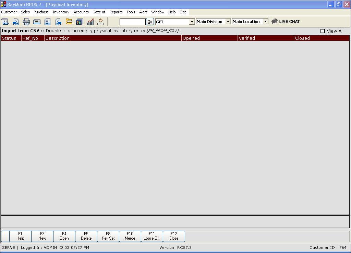The width and height of the screenshot is (351, 253).
Task: Click the RayMedi app icon in title bar
Action: 3,4
